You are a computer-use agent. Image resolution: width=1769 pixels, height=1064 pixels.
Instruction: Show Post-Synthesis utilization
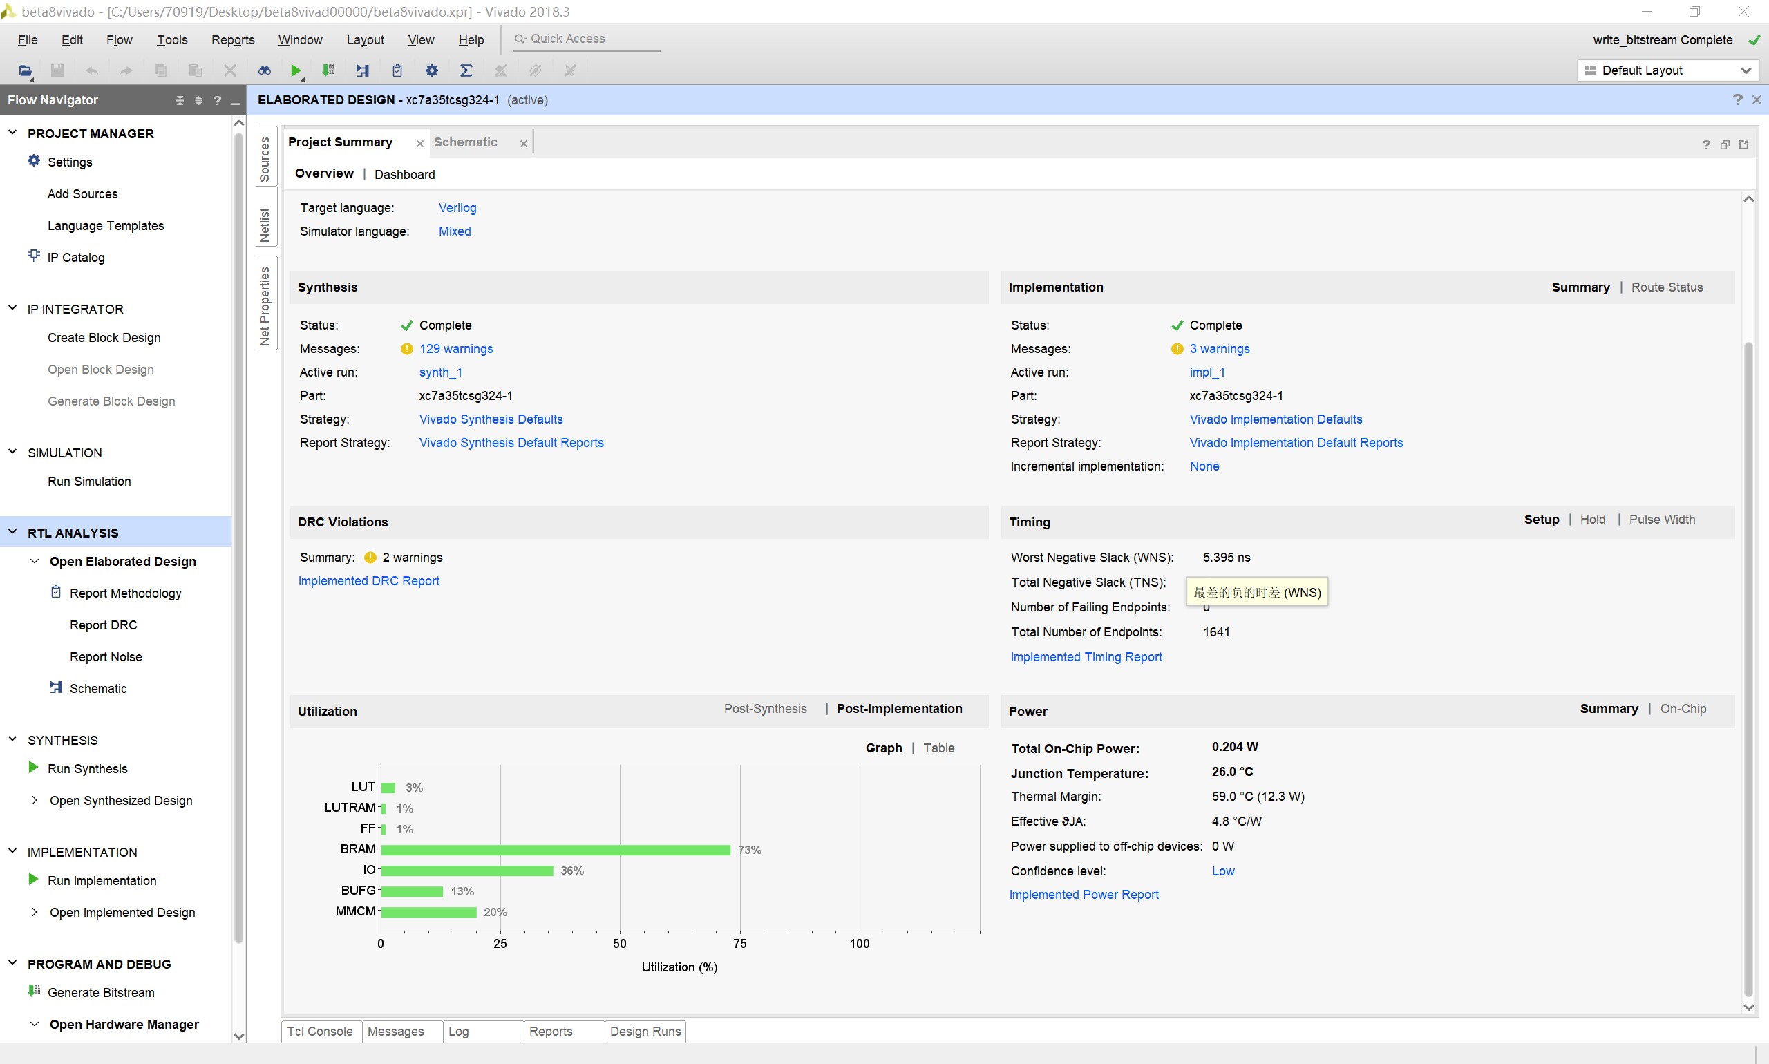tap(764, 708)
